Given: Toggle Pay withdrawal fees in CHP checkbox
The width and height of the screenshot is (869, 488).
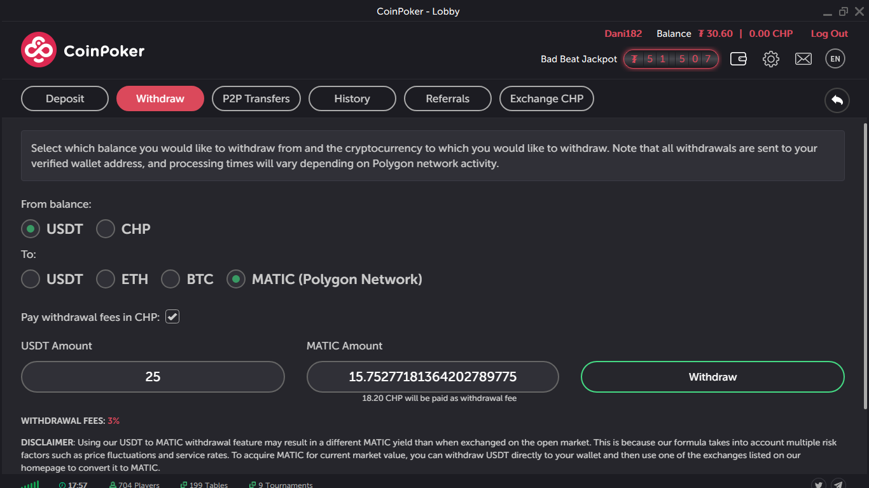Looking at the screenshot, I should click(x=172, y=316).
